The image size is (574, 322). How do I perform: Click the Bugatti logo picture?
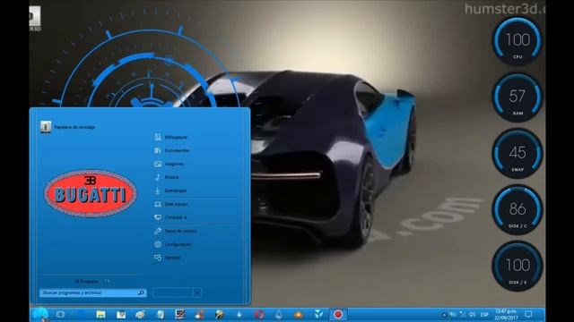click(x=91, y=193)
